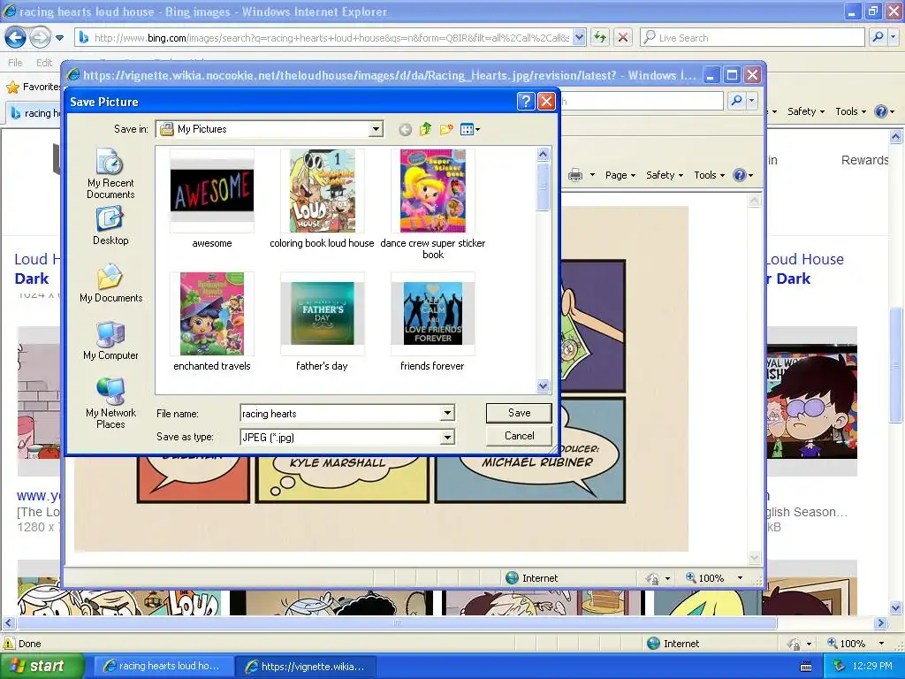Switch to racing hearts taskbar button

pos(162,666)
